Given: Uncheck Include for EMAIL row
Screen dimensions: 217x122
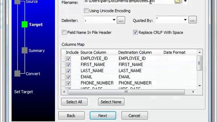Looking at the screenshot, I should (68, 77).
